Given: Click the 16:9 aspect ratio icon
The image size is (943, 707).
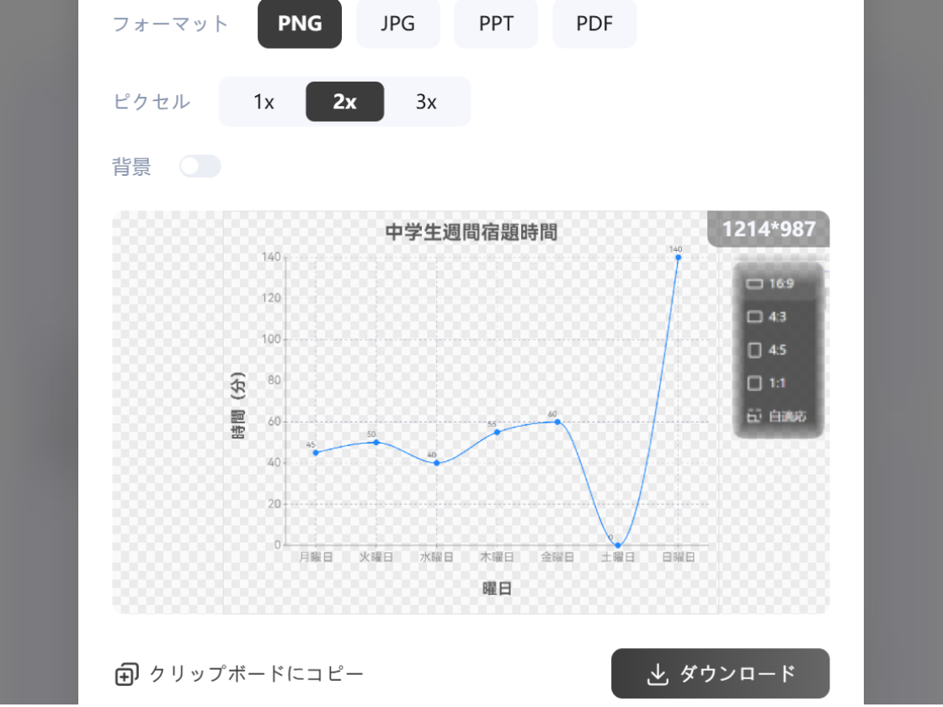Looking at the screenshot, I should click(x=754, y=284).
